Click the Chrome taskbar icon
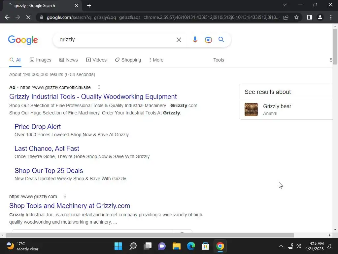This screenshot has height=254, width=338. pyautogui.click(x=220, y=246)
